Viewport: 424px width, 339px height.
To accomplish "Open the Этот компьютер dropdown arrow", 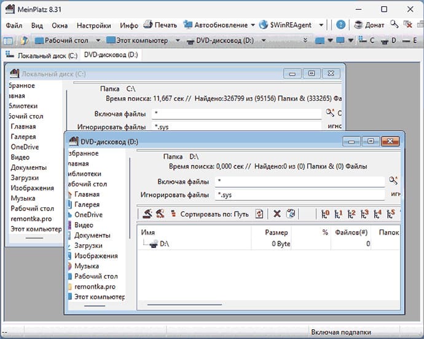I will point(178,41).
